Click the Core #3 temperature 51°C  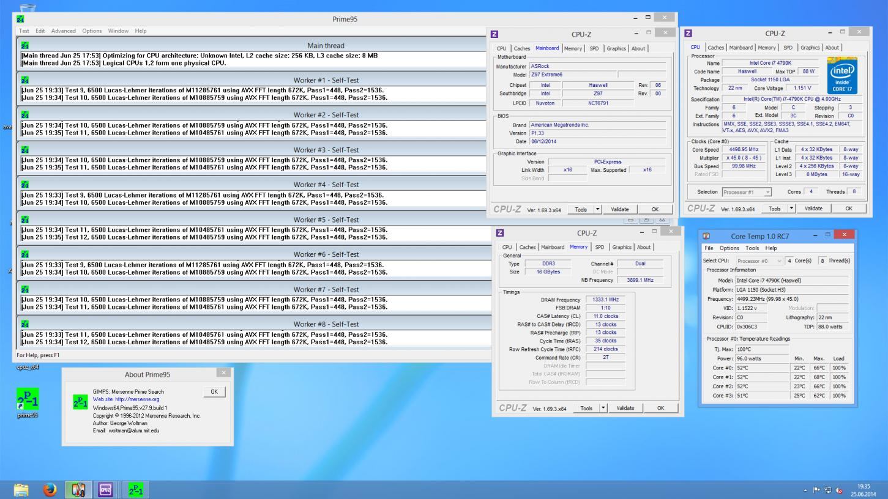point(762,396)
